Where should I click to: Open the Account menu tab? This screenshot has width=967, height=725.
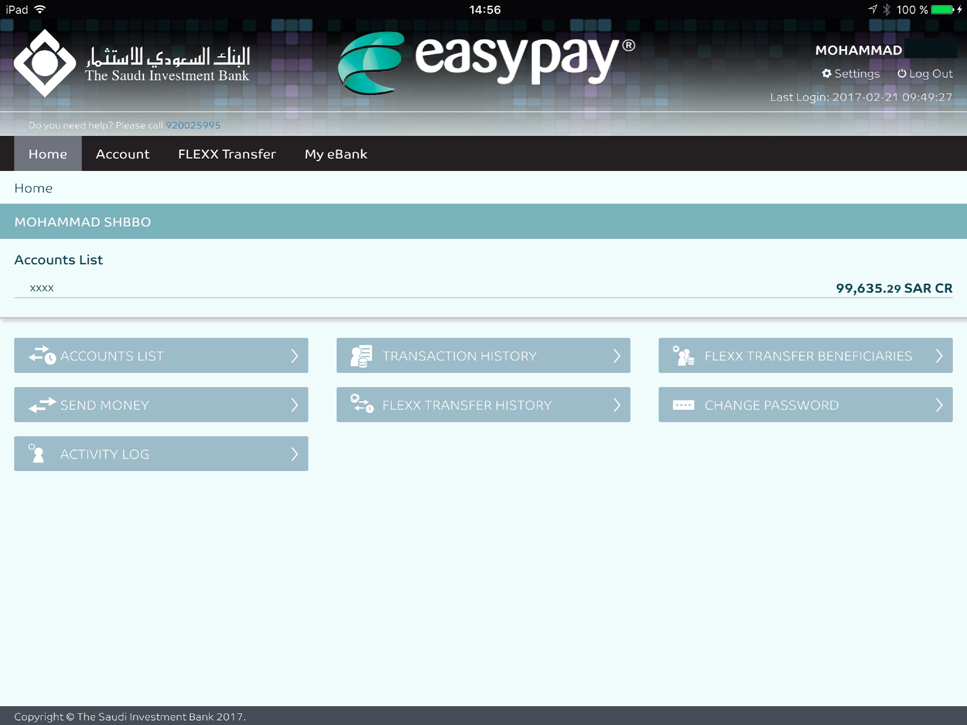click(x=122, y=154)
